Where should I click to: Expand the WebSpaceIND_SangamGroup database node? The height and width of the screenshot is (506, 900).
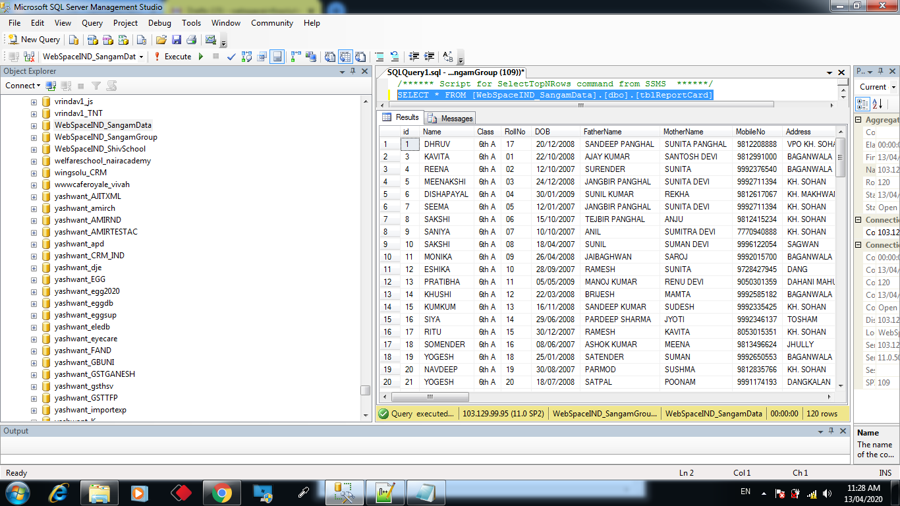[34, 137]
